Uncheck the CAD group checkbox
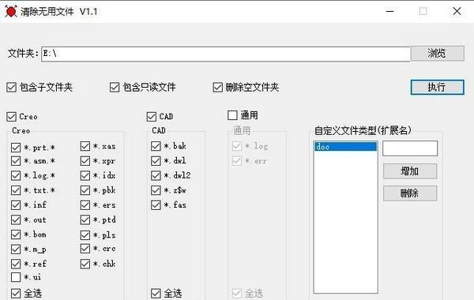The image size is (474, 300). point(152,117)
